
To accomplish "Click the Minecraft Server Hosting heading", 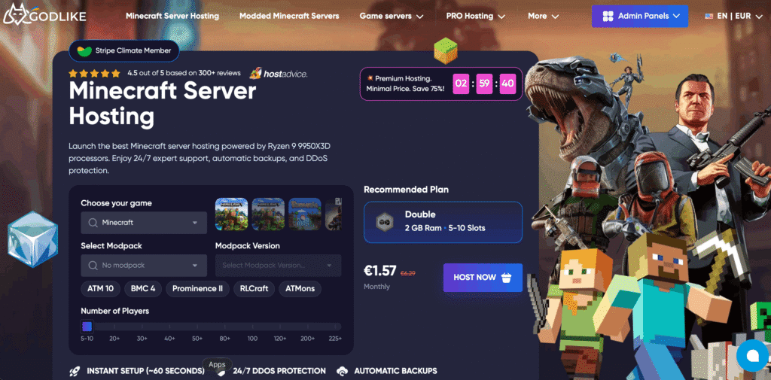I will tap(163, 104).
